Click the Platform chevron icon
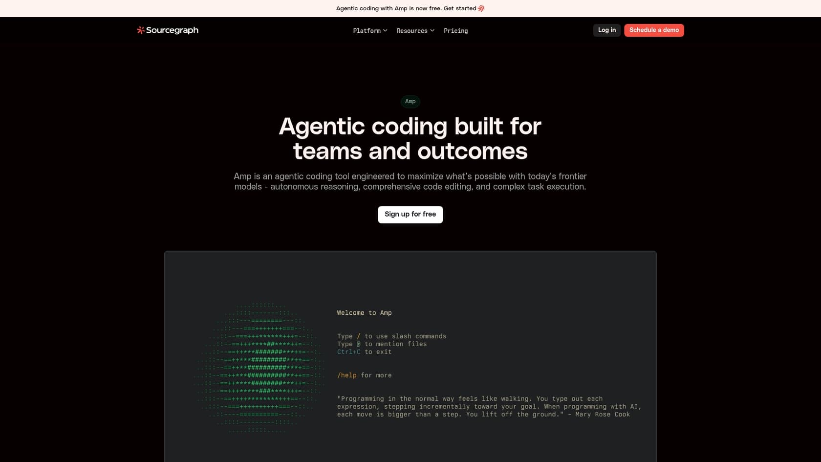The image size is (821, 462). click(386, 30)
